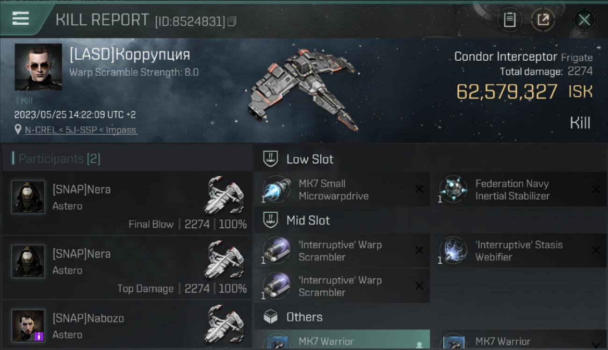This screenshot has height=350, width=608.
Task: Click the Low Slot section icon
Action: click(x=270, y=159)
